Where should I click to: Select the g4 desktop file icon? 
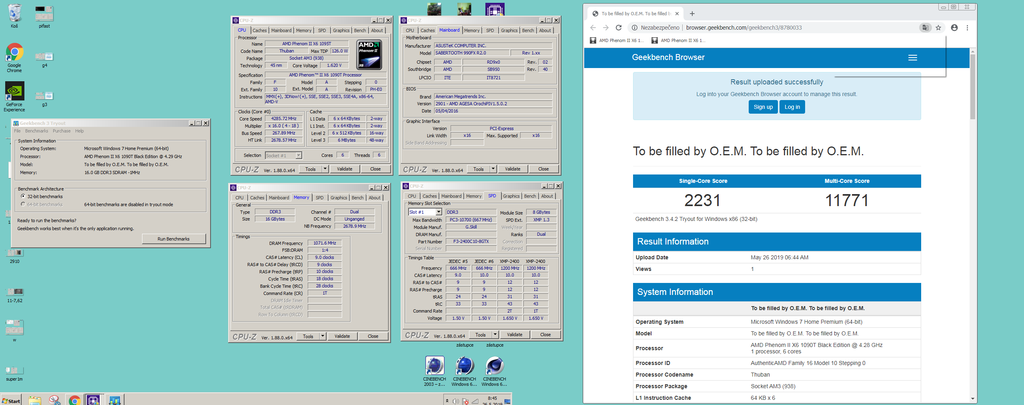[44, 59]
